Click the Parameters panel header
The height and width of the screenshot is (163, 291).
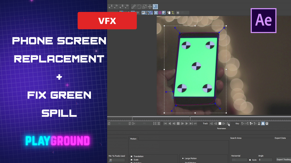point(222,128)
